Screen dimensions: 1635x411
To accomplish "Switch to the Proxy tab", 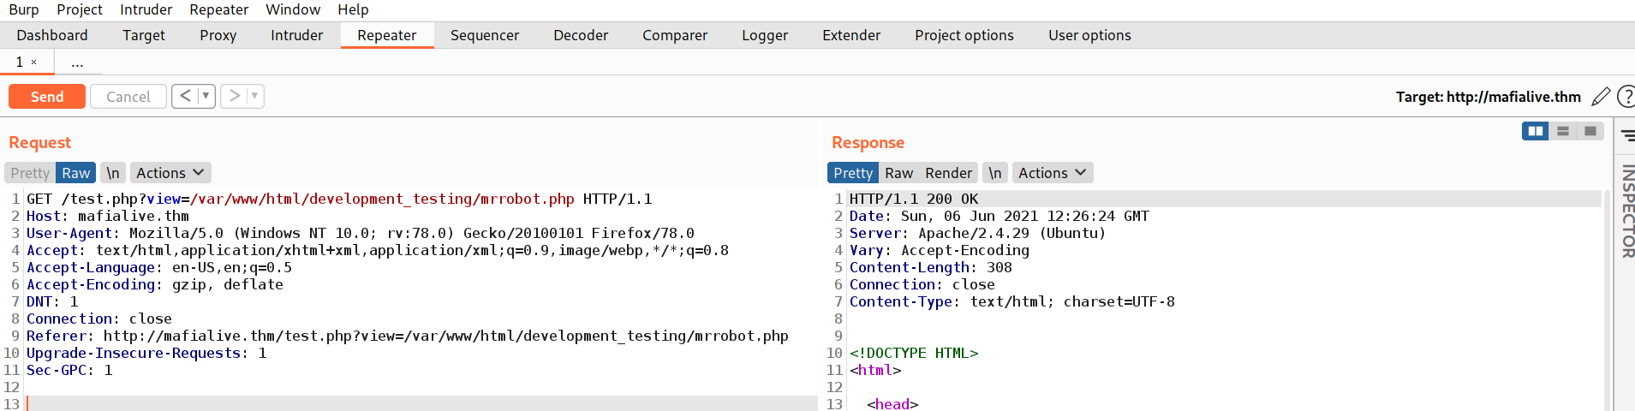I will [x=218, y=35].
